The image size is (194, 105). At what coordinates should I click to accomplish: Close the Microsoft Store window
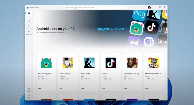[x=165, y=7]
